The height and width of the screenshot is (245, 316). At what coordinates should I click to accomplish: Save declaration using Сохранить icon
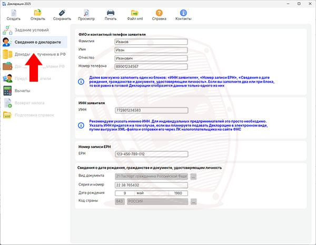(x=62, y=13)
